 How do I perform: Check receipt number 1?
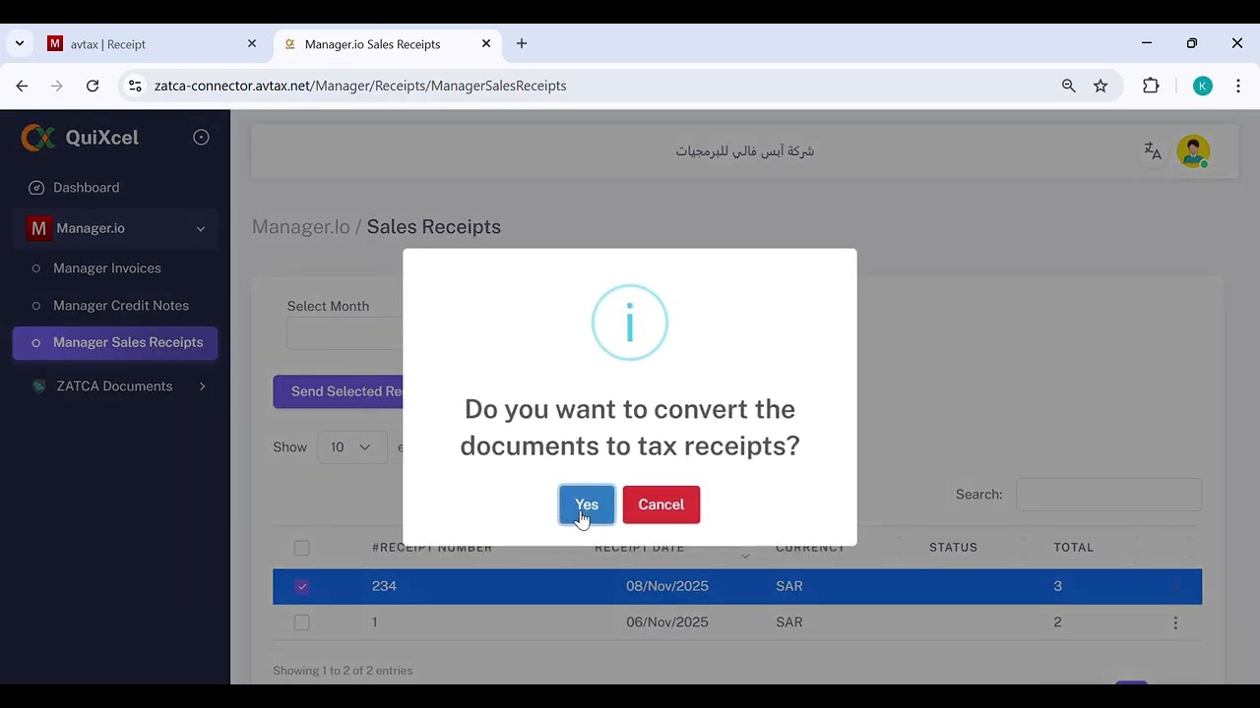point(301,622)
